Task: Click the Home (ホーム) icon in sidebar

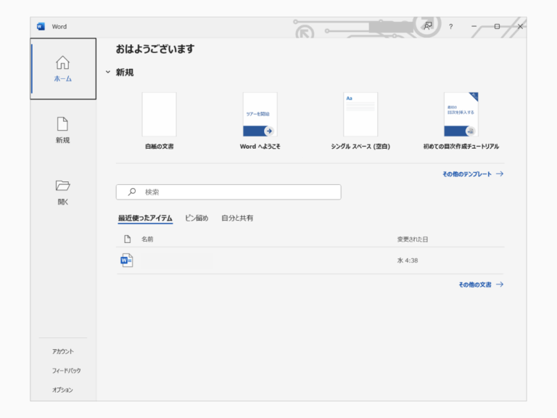Action: [63, 63]
